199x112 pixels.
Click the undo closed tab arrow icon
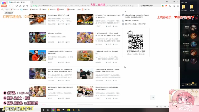coord(24,6)
